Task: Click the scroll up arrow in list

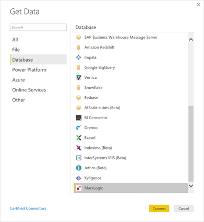Action: [x=191, y=40]
